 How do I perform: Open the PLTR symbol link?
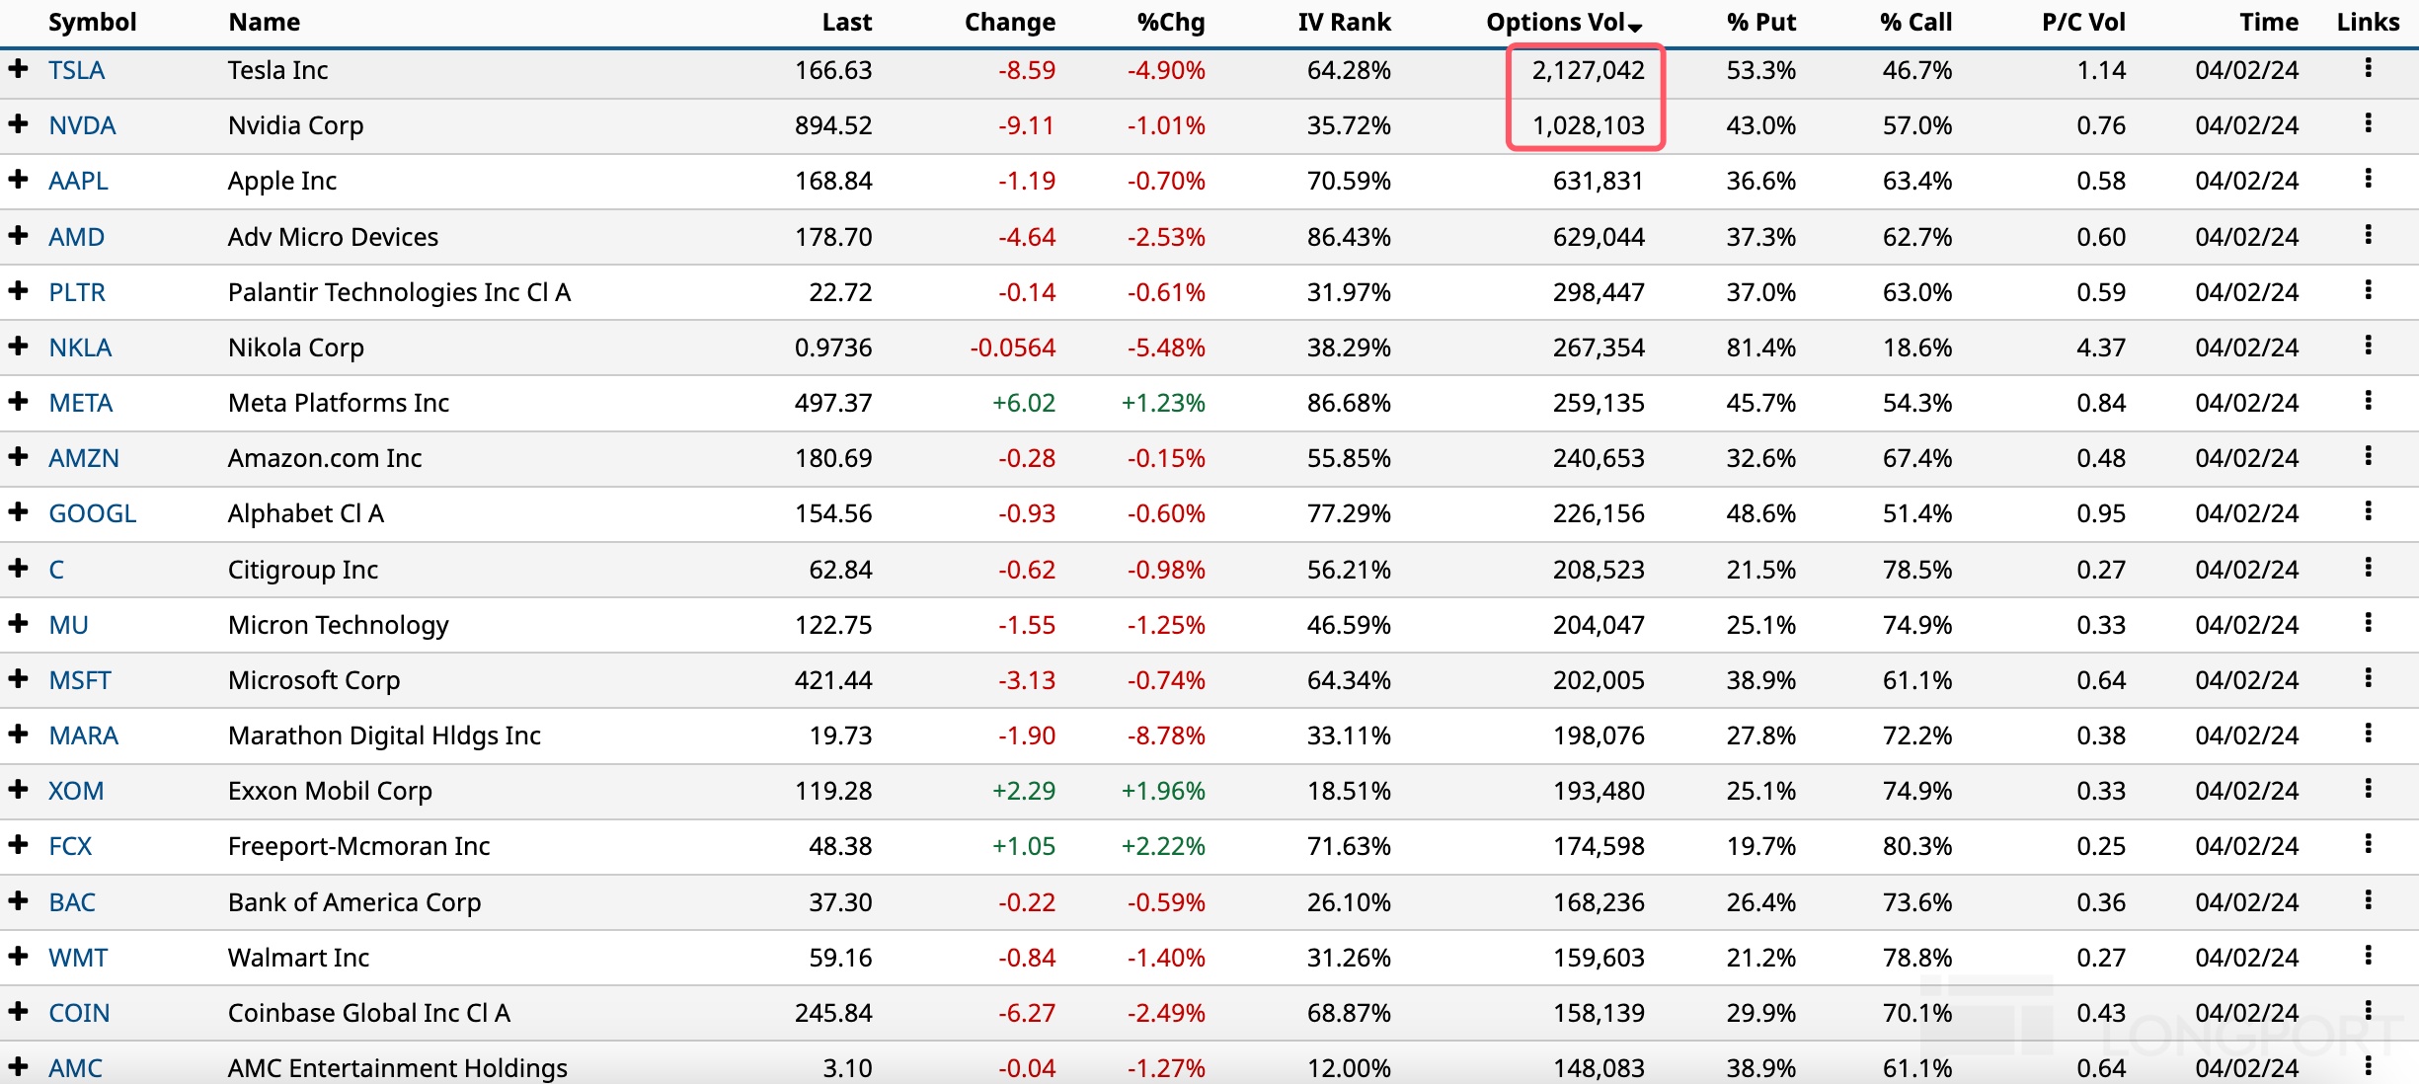coord(77,292)
